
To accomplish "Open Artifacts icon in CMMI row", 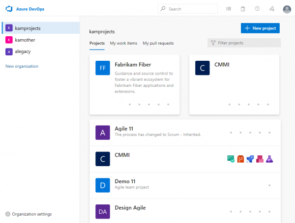I will click(260, 159).
